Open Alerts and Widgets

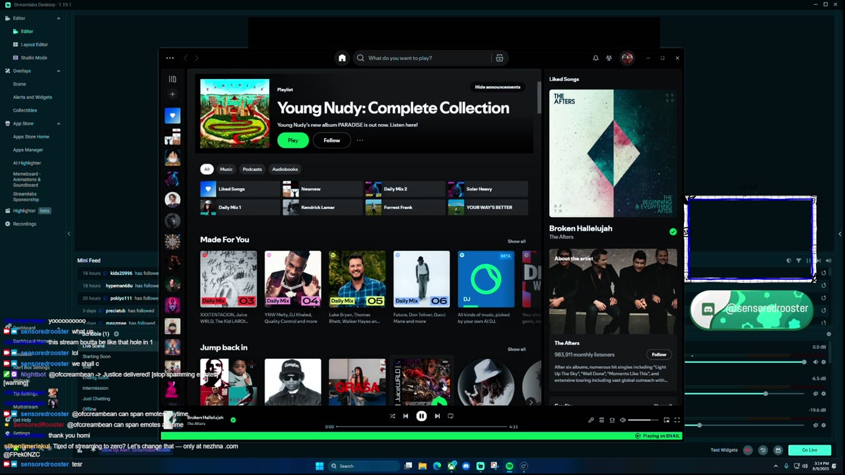click(x=32, y=97)
